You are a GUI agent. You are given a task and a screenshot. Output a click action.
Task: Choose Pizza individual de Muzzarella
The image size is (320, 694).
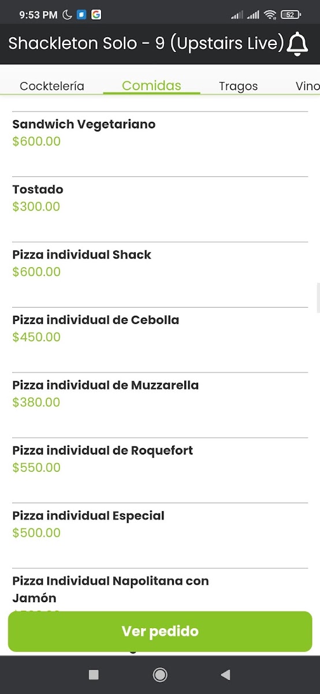point(160,405)
